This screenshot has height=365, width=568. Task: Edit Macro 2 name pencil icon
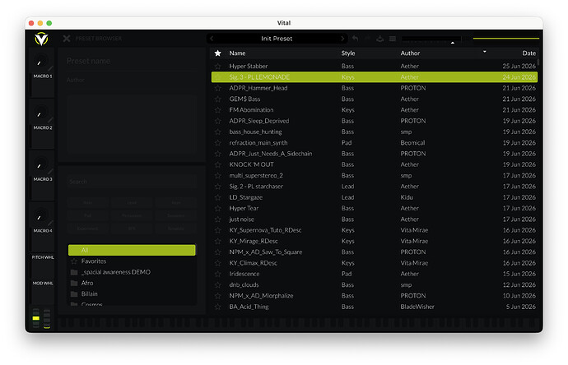[50, 120]
